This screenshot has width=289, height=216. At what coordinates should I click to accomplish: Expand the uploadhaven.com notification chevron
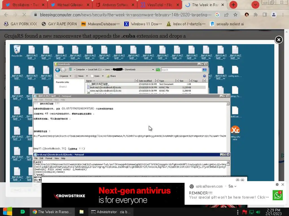coord(235,186)
